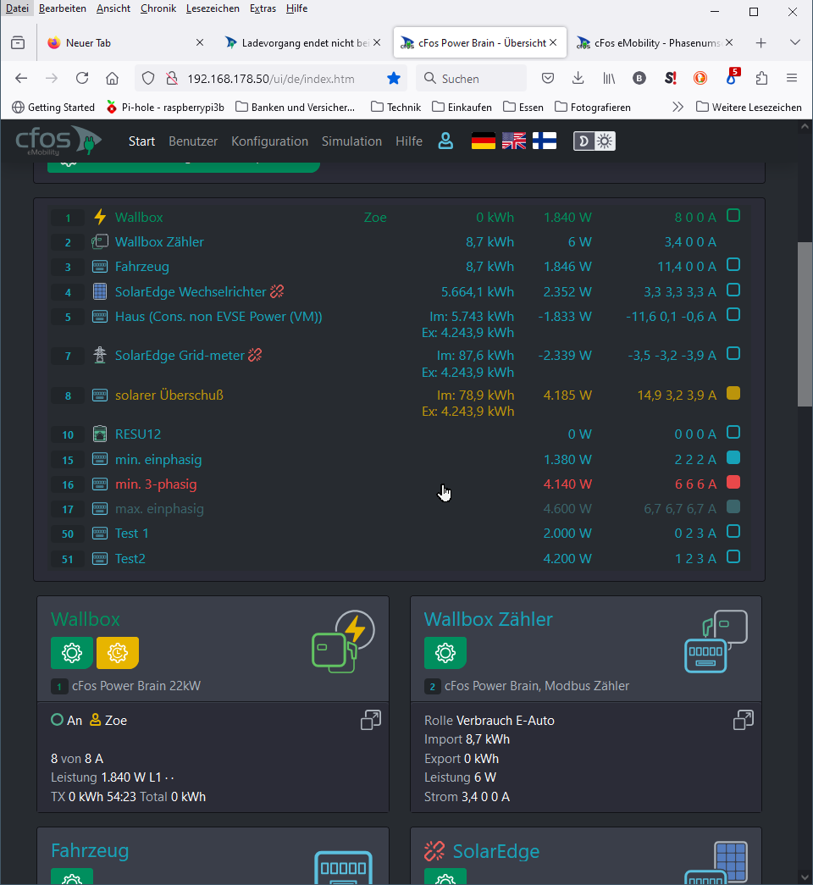
Task: Open the Konfiguration menu
Action: 269,141
